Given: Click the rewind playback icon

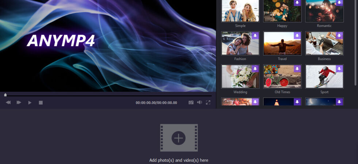Looking at the screenshot, I should pyautogui.click(x=8, y=102).
